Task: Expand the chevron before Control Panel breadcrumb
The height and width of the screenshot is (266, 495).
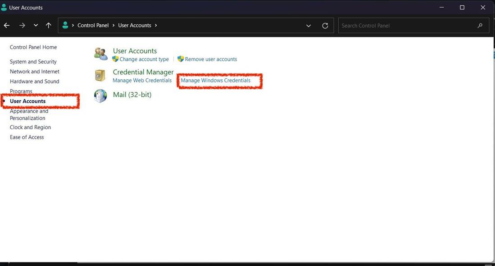Action: (73, 25)
